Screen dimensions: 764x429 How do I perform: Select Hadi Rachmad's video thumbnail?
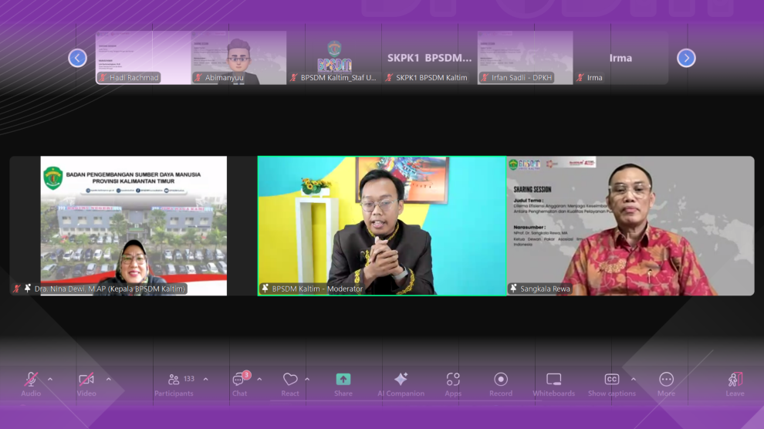(144, 58)
